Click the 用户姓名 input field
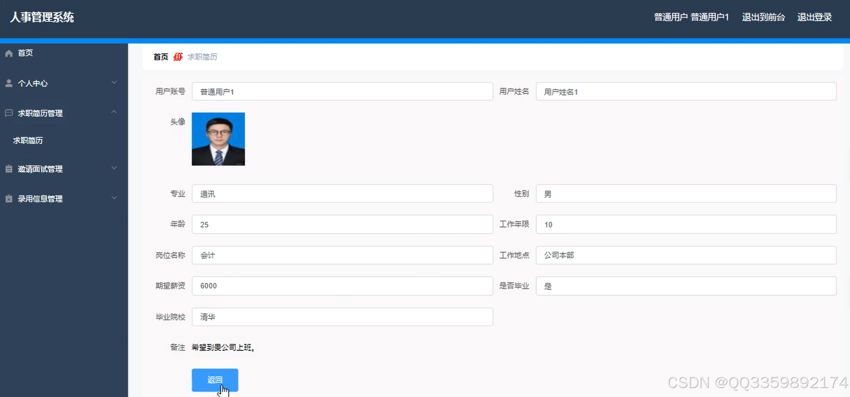This screenshot has width=850, height=397. pos(686,92)
